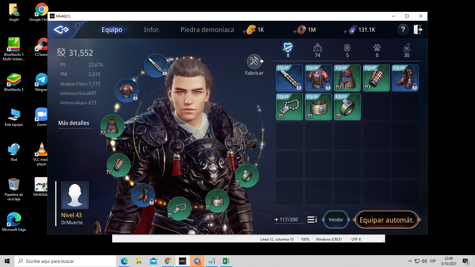
Task: Open the Piedra demoniaca tab
Action: (207, 30)
